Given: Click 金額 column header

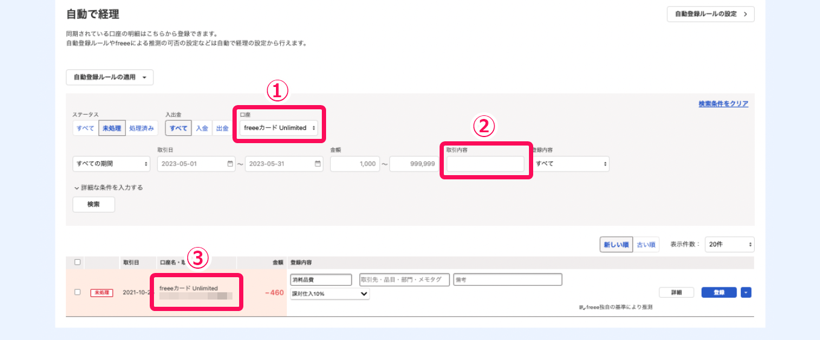Looking at the screenshot, I should [x=278, y=262].
